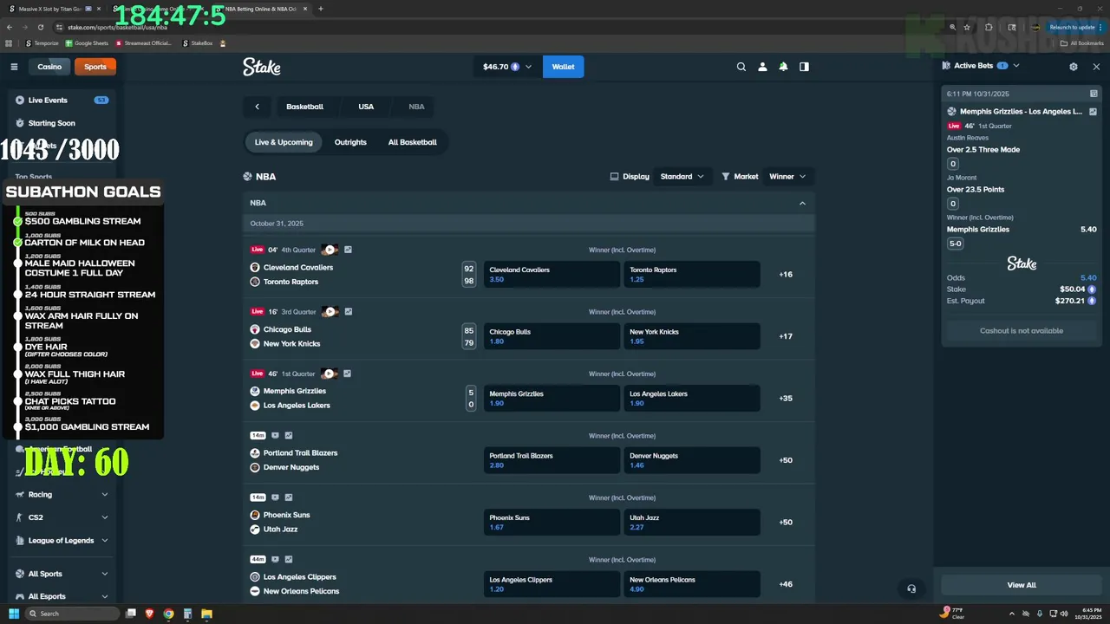Screen dimensions: 1110x624
Task: Open Active Bets settings gear
Action: (x=1074, y=66)
